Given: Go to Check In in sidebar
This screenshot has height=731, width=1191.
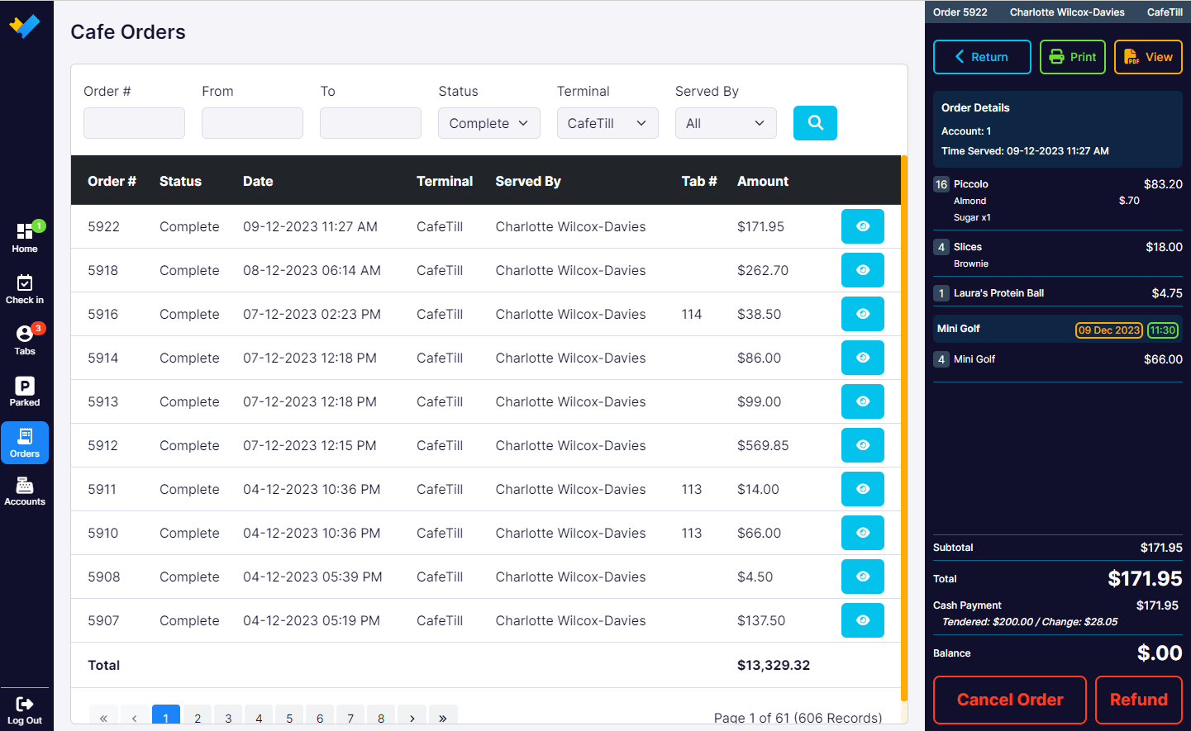Looking at the screenshot, I should (25, 289).
